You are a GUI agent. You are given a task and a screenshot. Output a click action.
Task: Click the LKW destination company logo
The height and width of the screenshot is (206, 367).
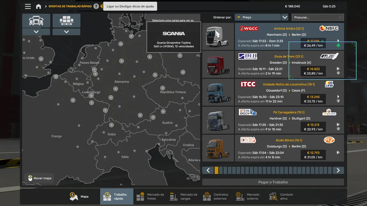click(x=329, y=84)
